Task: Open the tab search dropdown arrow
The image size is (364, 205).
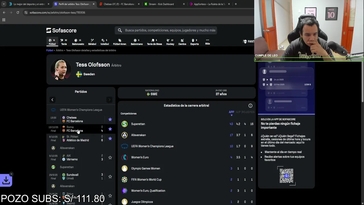Action: point(3,4)
